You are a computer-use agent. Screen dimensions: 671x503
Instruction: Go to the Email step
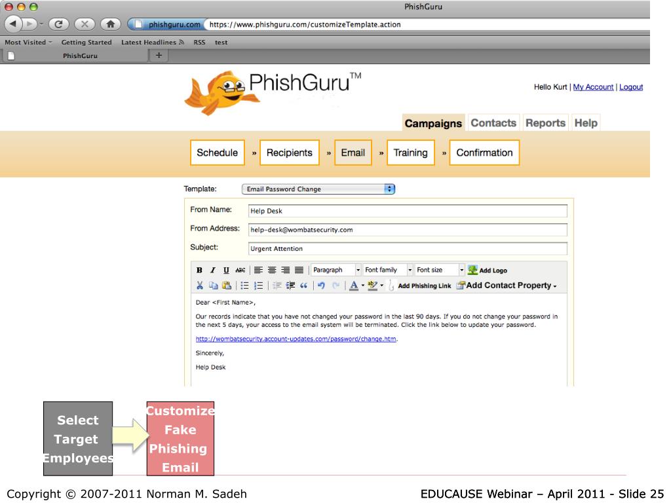point(353,153)
